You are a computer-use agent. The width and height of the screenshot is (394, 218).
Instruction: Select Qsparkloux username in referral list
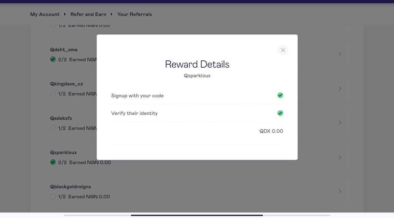click(x=63, y=152)
